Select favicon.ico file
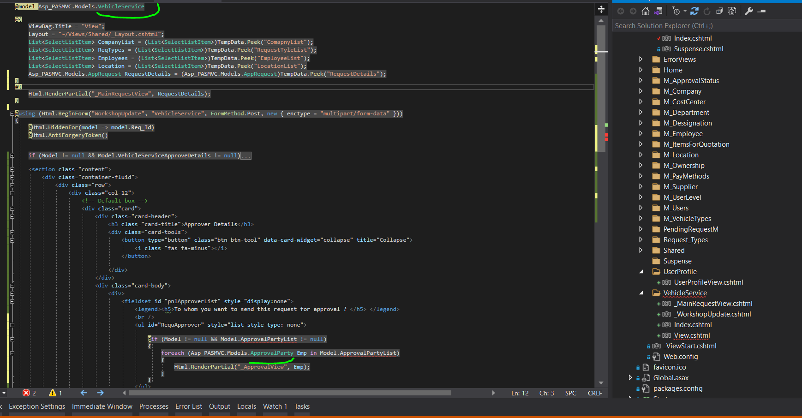This screenshot has height=418, width=802. pos(670,367)
